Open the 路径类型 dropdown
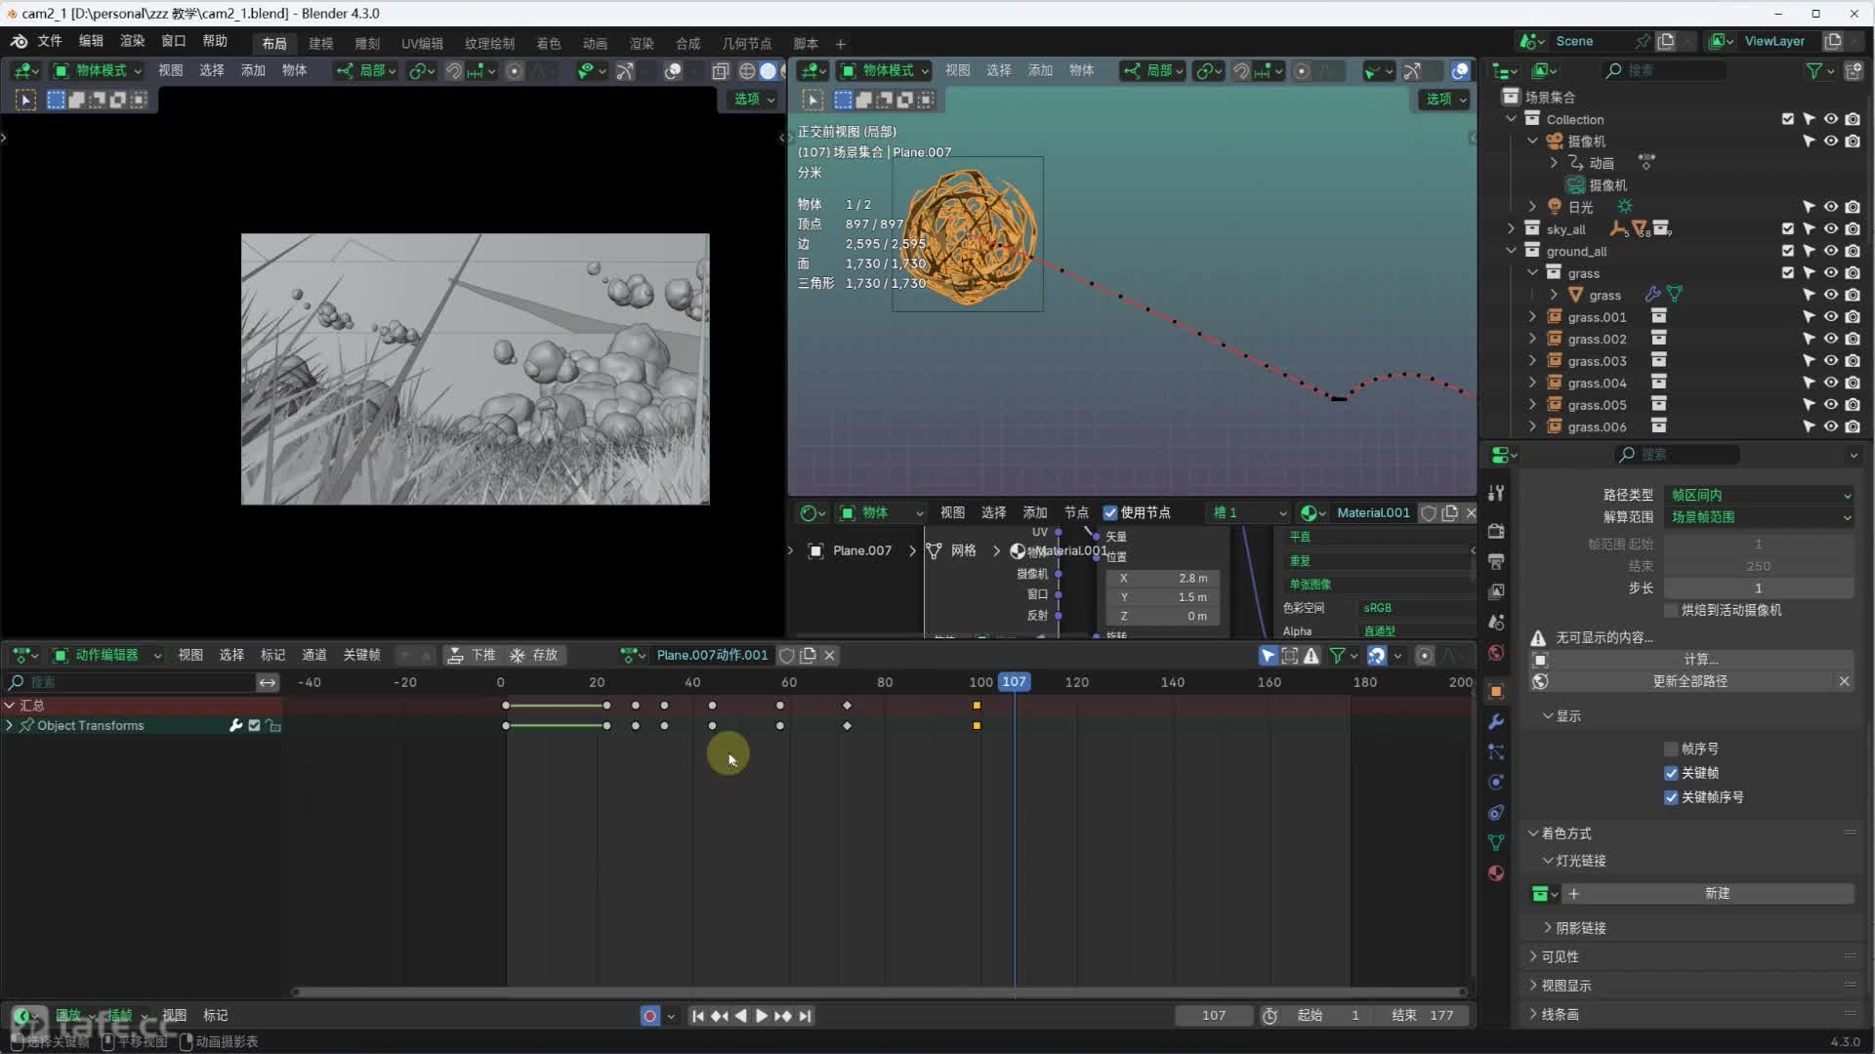The image size is (1875, 1054). point(1758,495)
